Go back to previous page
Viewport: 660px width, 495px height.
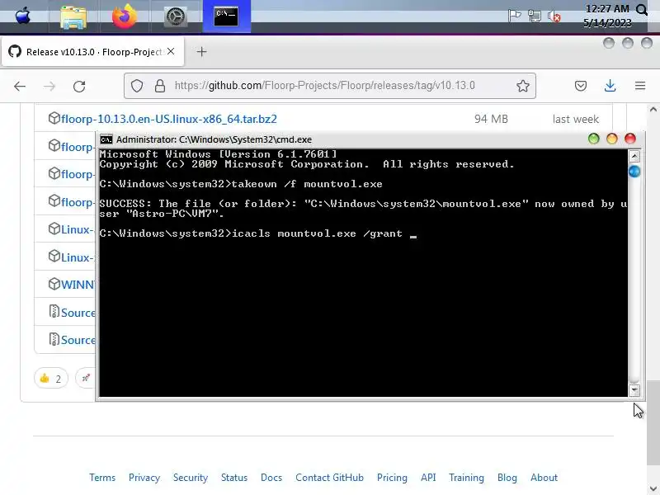pyautogui.click(x=20, y=87)
